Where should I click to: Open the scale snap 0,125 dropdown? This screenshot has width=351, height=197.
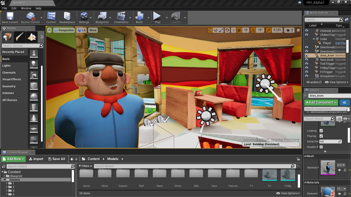(x=277, y=30)
